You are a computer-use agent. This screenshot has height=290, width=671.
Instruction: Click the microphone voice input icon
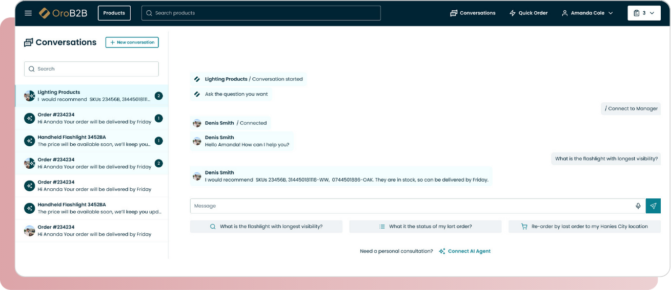[x=638, y=206]
